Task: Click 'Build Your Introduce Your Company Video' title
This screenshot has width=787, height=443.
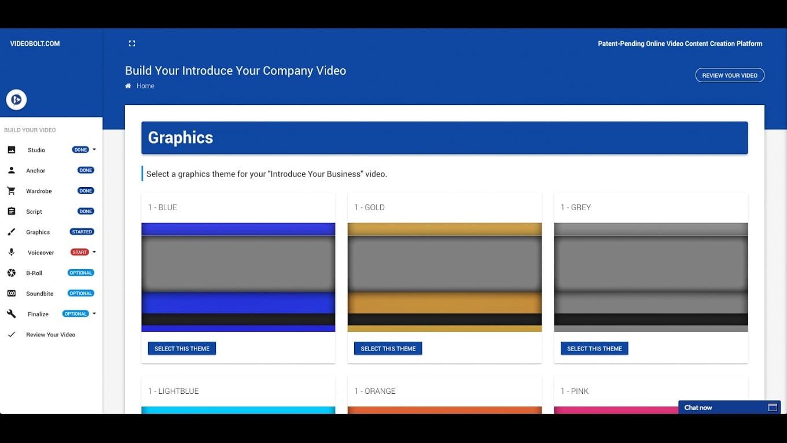Action: tap(236, 71)
